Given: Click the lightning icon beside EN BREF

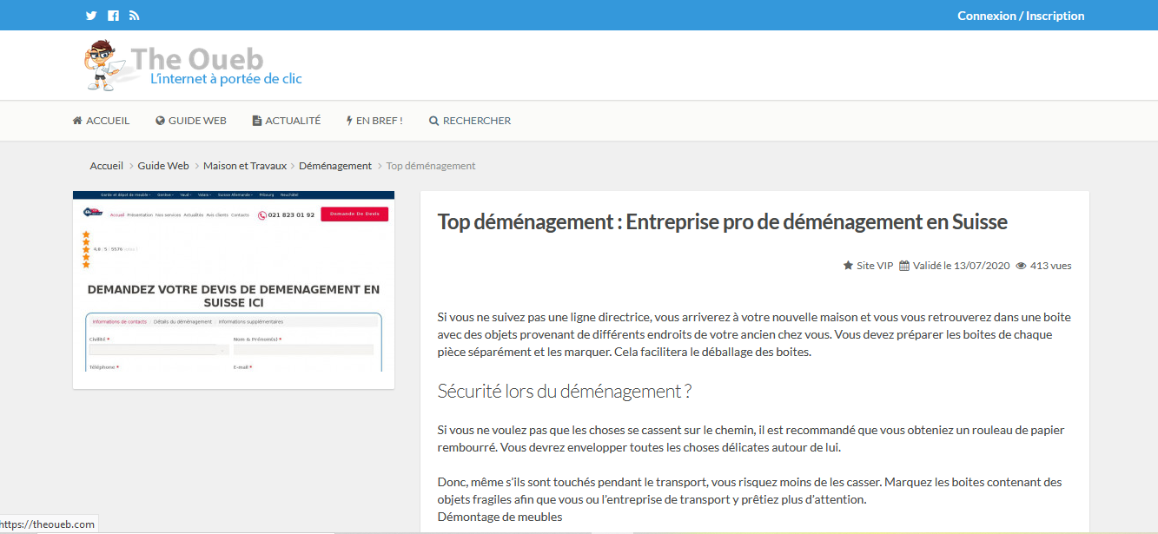Looking at the screenshot, I should click(x=347, y=120).
